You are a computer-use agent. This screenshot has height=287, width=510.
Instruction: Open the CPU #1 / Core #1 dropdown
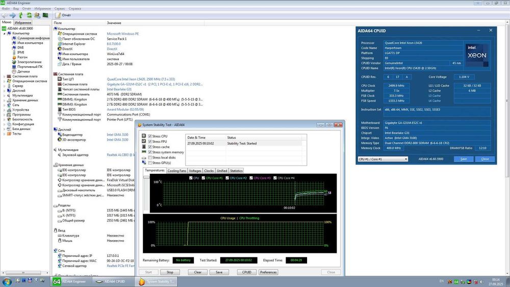tap(382, 159)
